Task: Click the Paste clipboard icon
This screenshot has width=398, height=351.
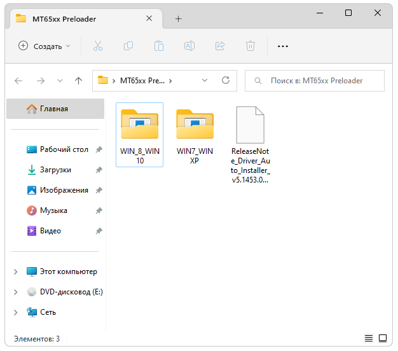Action: tap(159, 46)
